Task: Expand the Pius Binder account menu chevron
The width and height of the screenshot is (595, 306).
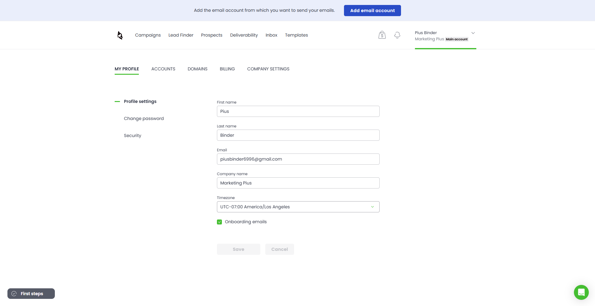Action: tap(473, 33)
